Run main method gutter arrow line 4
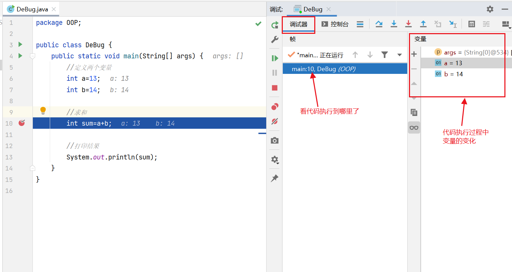Image resolution: width=512 pixels, height=272 pixels. (20, 56)
